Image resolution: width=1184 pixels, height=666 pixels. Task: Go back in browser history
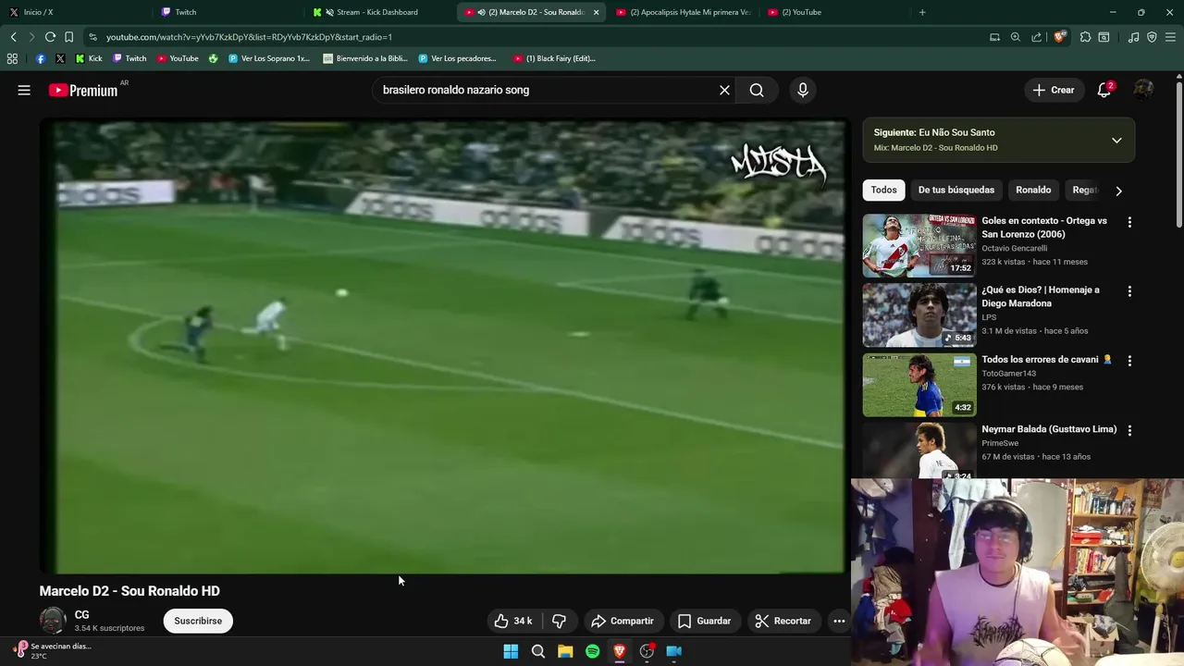pos(13,37)
